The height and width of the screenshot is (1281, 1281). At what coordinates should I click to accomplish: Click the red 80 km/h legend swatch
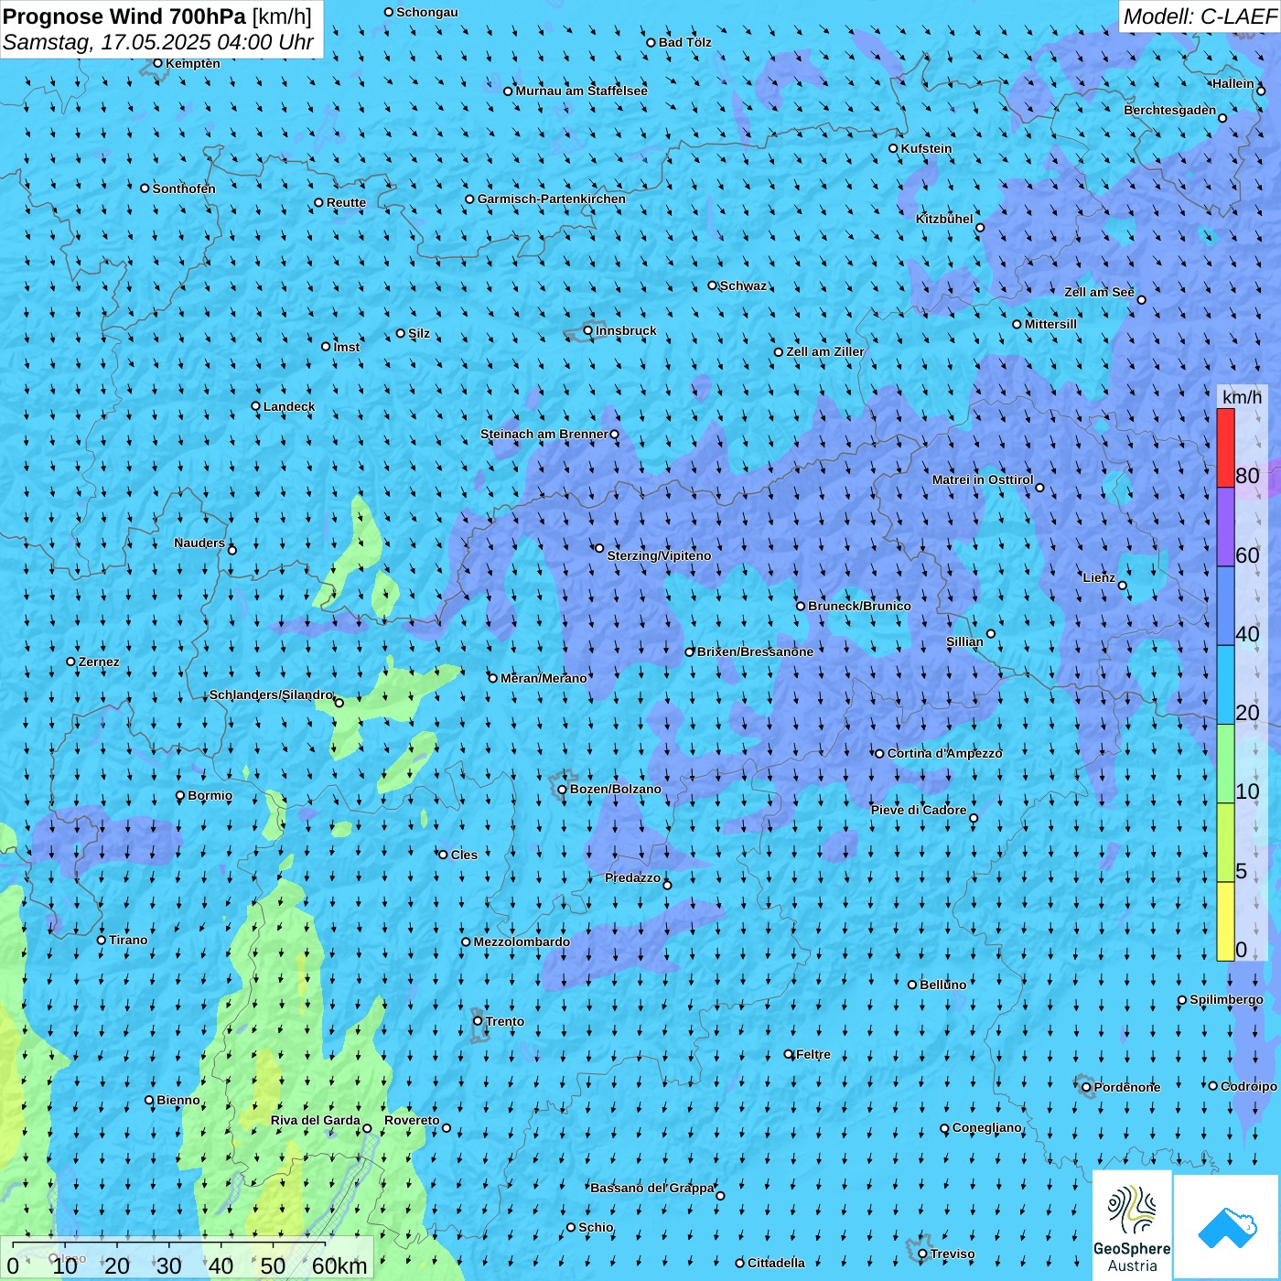pyautogui.click(x=1225, y=447)
